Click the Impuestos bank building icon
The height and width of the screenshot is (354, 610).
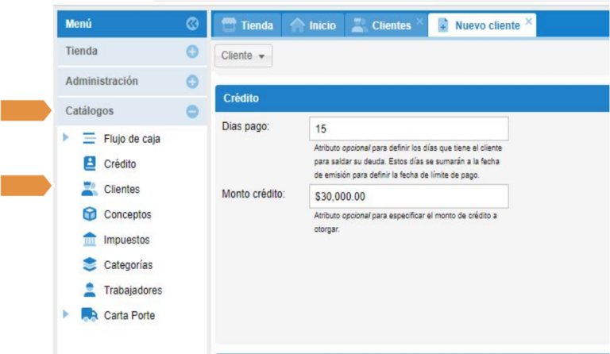tap(90, 240)
